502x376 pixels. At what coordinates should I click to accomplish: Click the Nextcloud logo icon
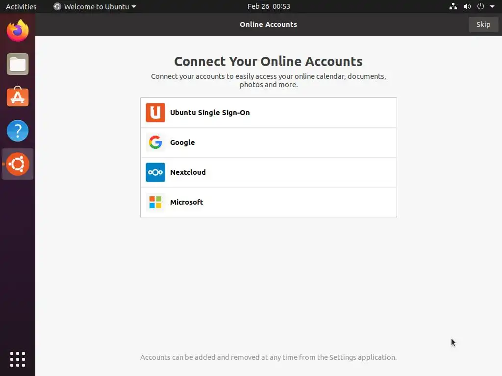tap(155, 172)
